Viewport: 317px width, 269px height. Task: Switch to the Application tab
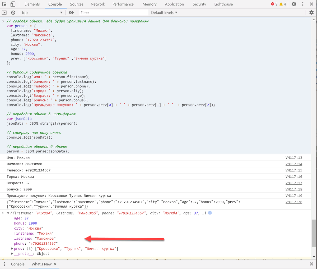(174, 4)
